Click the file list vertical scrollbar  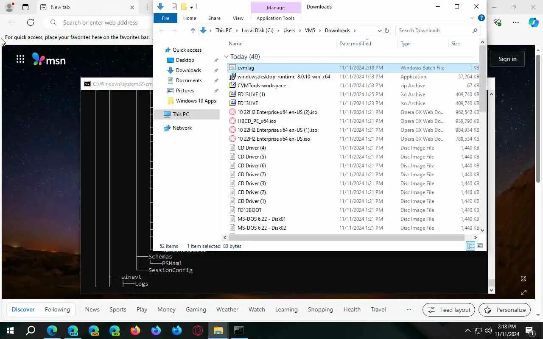click(482, 78)
